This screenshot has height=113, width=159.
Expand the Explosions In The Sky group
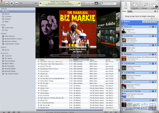[122, 91]
